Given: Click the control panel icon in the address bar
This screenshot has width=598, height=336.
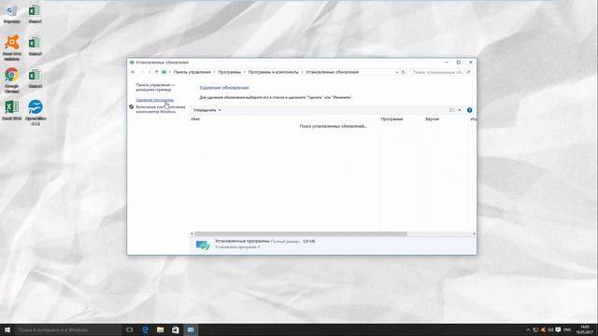Looking at the screenshot, I should (164, 72).
